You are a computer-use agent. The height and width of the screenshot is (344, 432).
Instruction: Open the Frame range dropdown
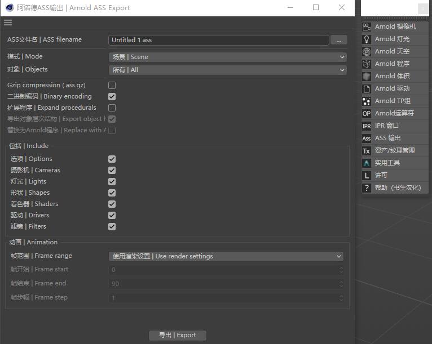[x=226, y=256]
